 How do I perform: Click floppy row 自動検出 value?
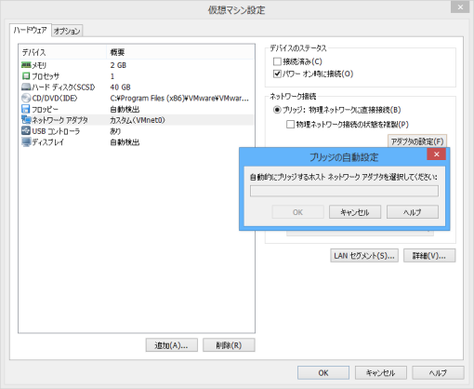[125, 109]
